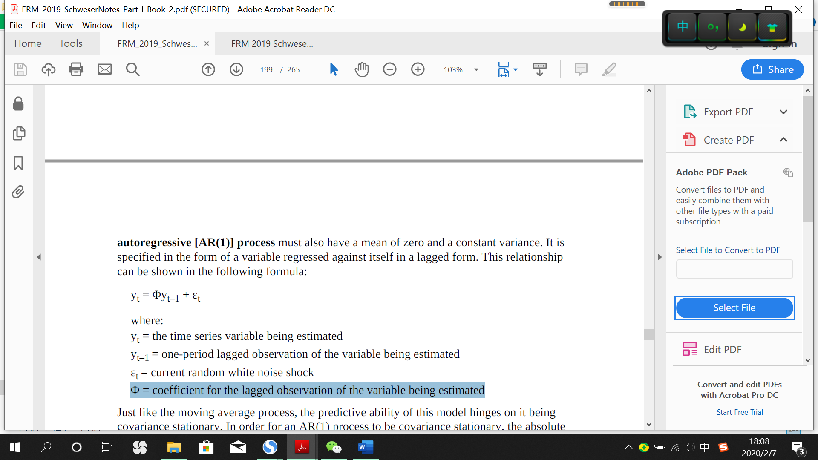Click the Start Free Trial link
This screenshot has width=818, height=460.
tap(739, 412)
